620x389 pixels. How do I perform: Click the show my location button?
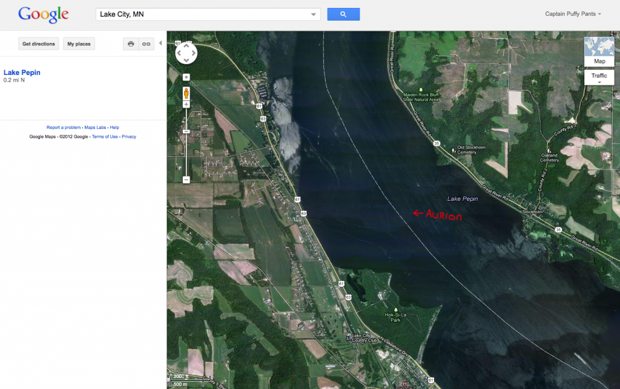(x=186, y=77)
